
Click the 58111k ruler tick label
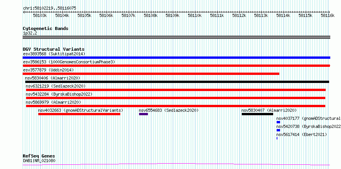pyautogui.click(x=217, y=15)
